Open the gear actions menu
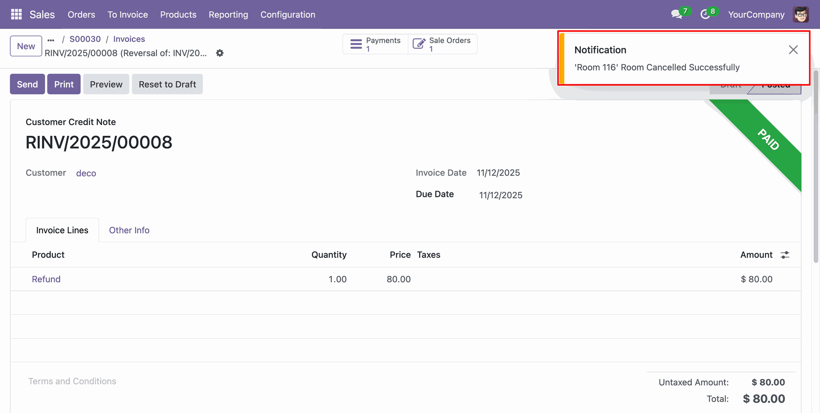The image size is (820, 413). pyautogui.click(x=220, y=53)
